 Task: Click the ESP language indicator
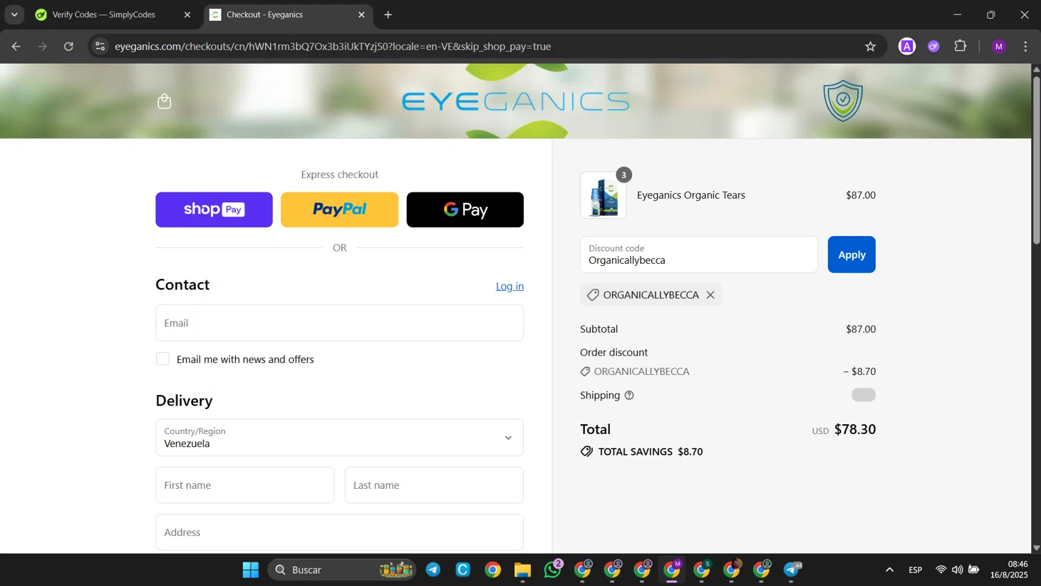(915, 570)
